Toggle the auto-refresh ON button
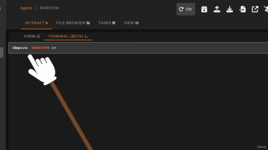Viewport: 268px width, 150px height. 186,9
